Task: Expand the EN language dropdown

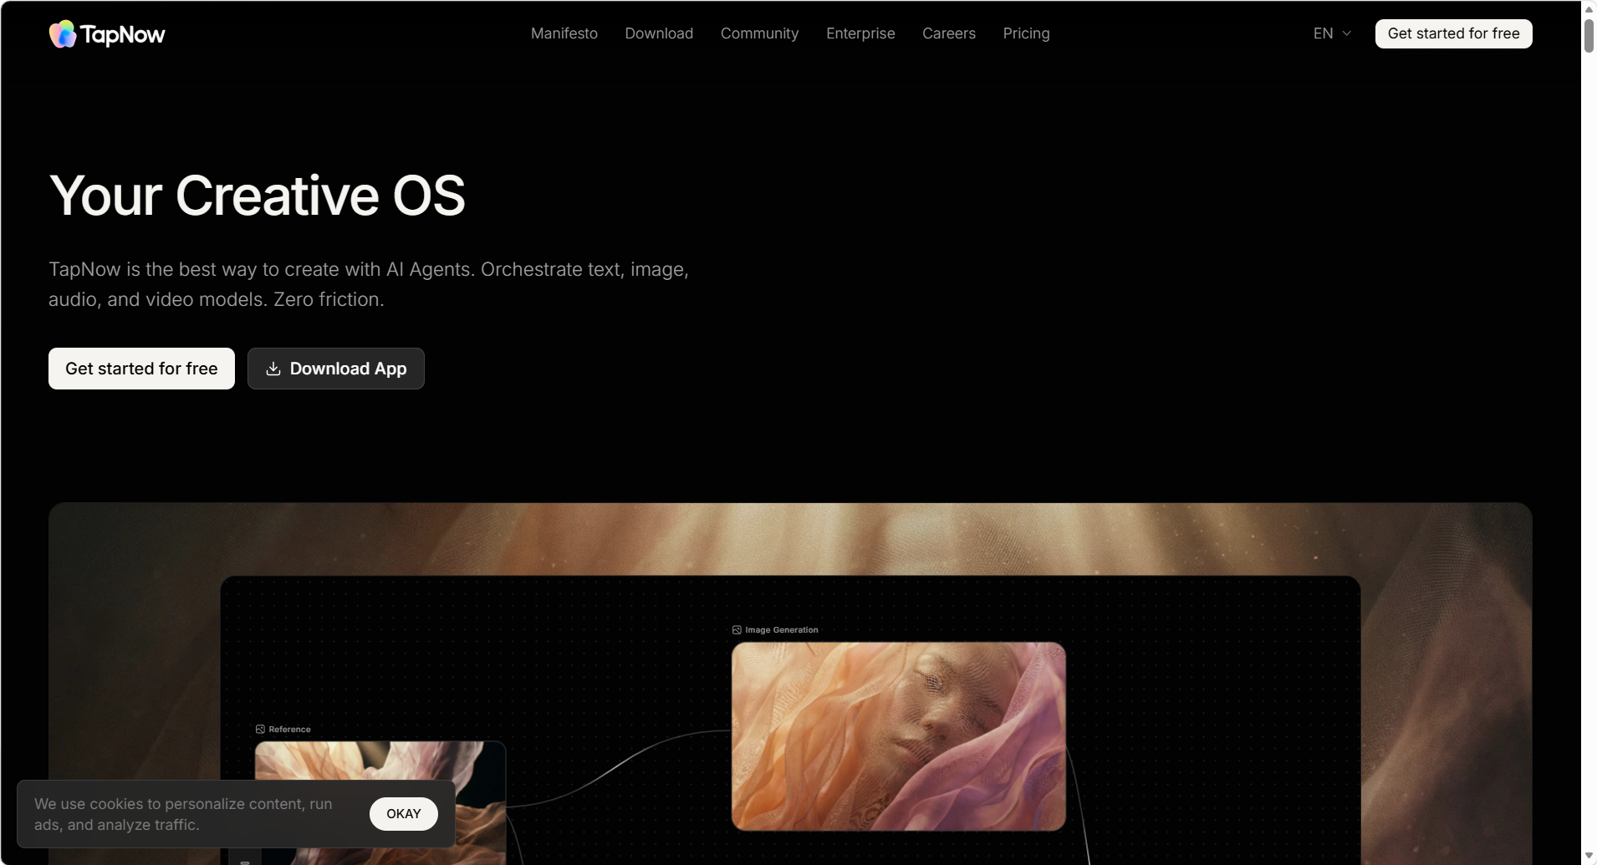Action: pyautogui.click(x=1332, y=33)
